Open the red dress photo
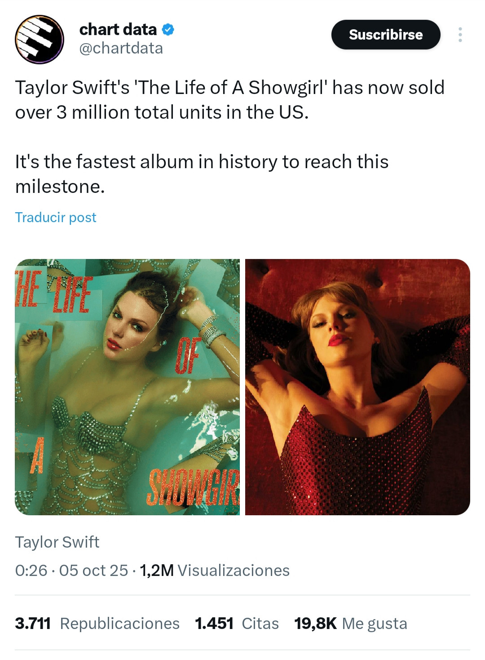The height and width of the screenshot is (660, 485). (x=357, y=387)
